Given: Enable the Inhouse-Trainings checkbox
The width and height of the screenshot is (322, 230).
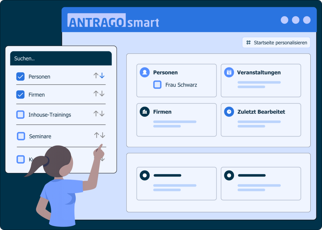Looking at the screenshot, I should click(20, 115).
